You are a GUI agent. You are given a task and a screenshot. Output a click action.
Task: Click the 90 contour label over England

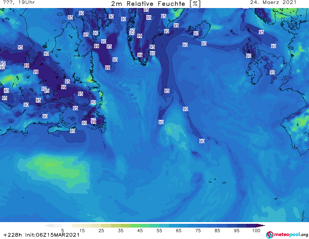point(272,72)
